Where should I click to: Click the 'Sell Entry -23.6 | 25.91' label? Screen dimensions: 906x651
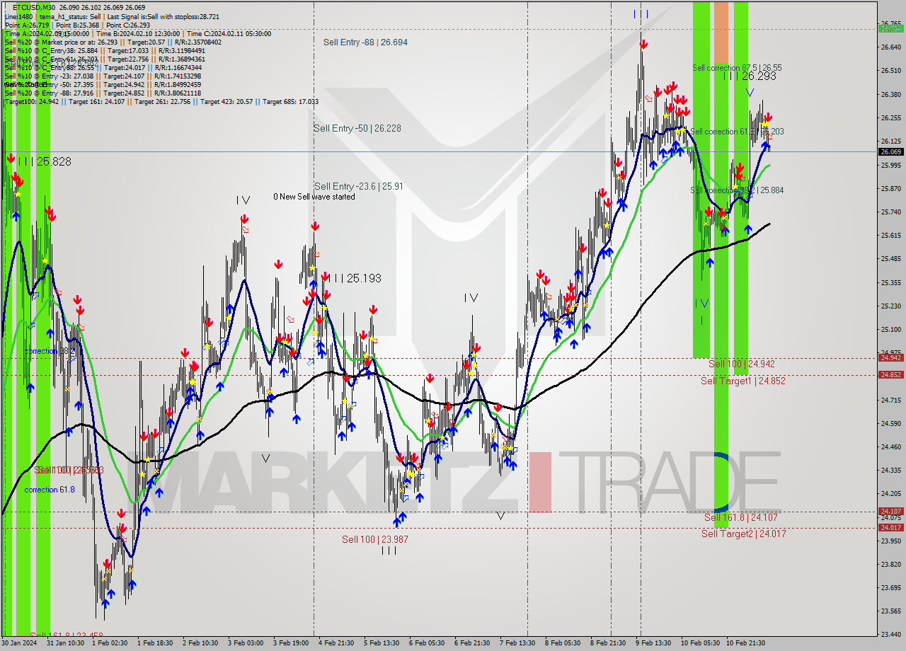coord(359,186)
